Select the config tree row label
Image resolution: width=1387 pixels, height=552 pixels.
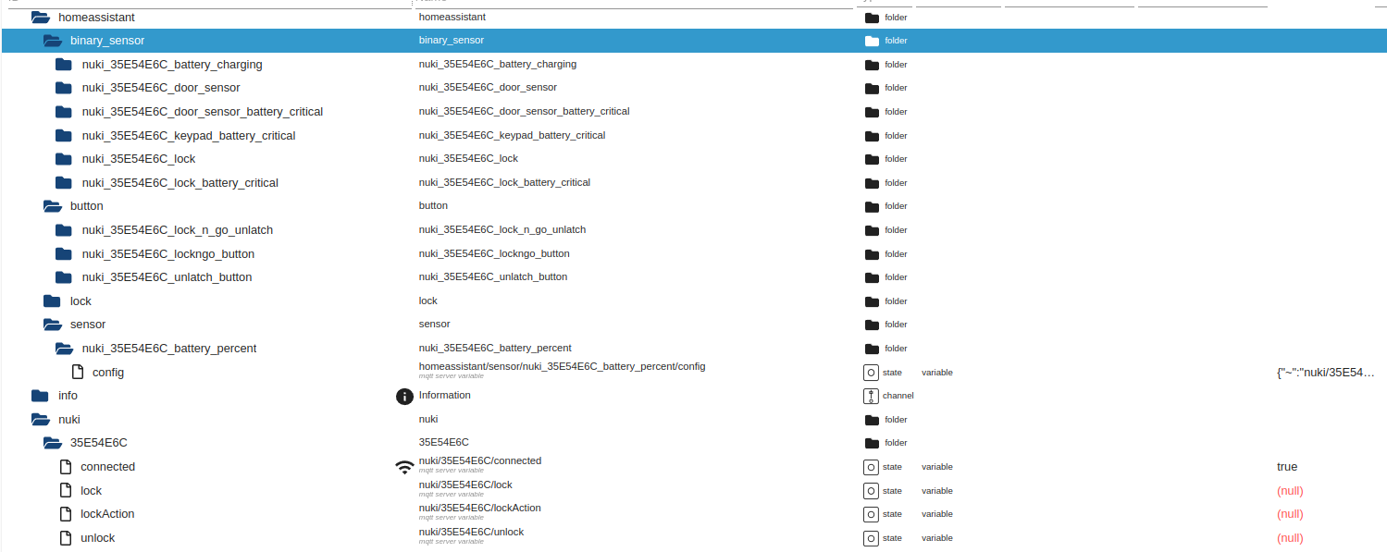pos(108,373)
